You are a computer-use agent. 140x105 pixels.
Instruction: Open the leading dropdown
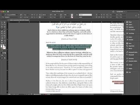pyautogui.click(x=29, y=17)
